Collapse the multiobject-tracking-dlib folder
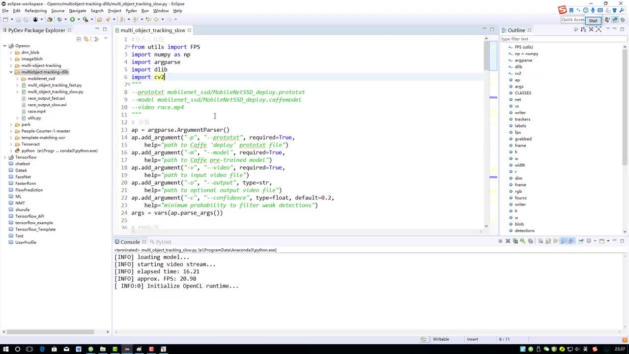This screenshot has height=354, width=629. pos(11,72)
